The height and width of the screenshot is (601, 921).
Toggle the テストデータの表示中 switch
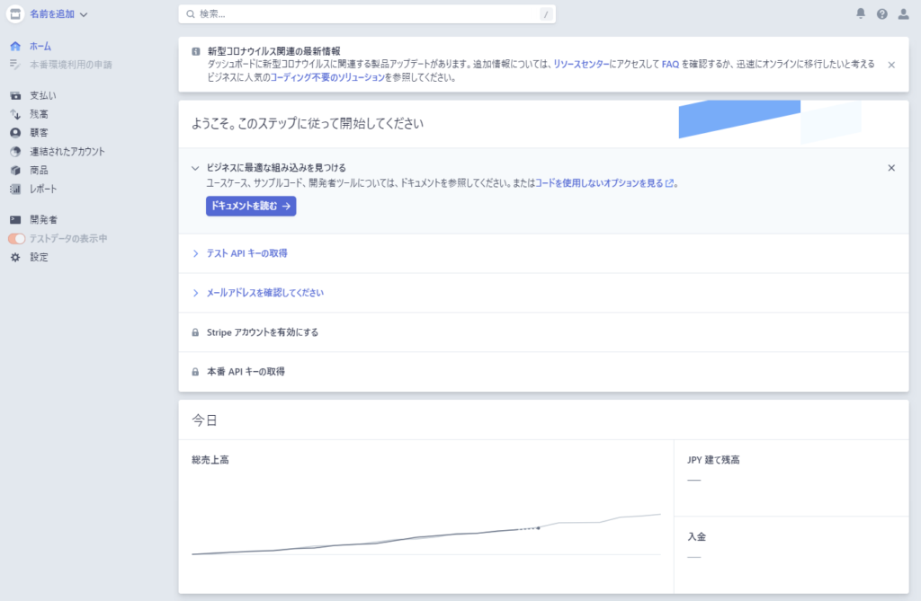[x=16, y=238]
